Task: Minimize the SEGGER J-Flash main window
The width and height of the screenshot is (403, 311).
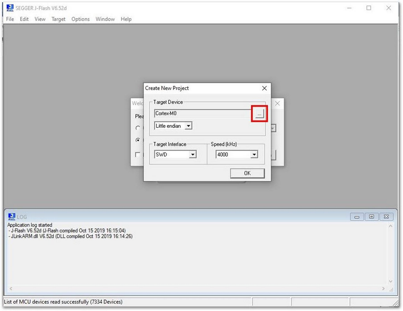Action: pyautogui.click(x=349, y=8)
